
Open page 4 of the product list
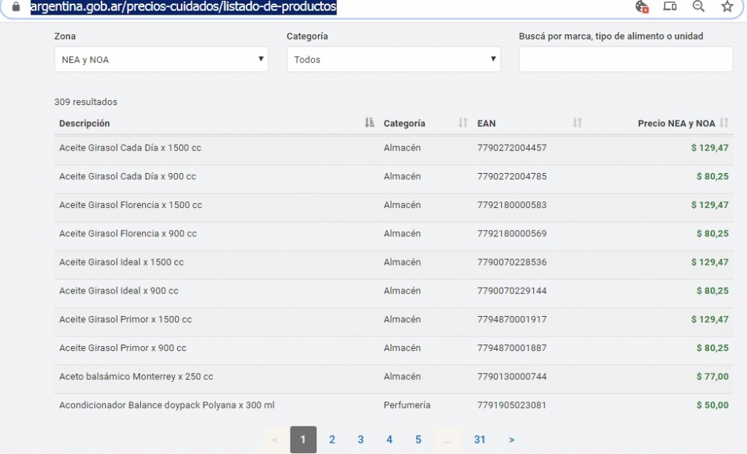390,439
